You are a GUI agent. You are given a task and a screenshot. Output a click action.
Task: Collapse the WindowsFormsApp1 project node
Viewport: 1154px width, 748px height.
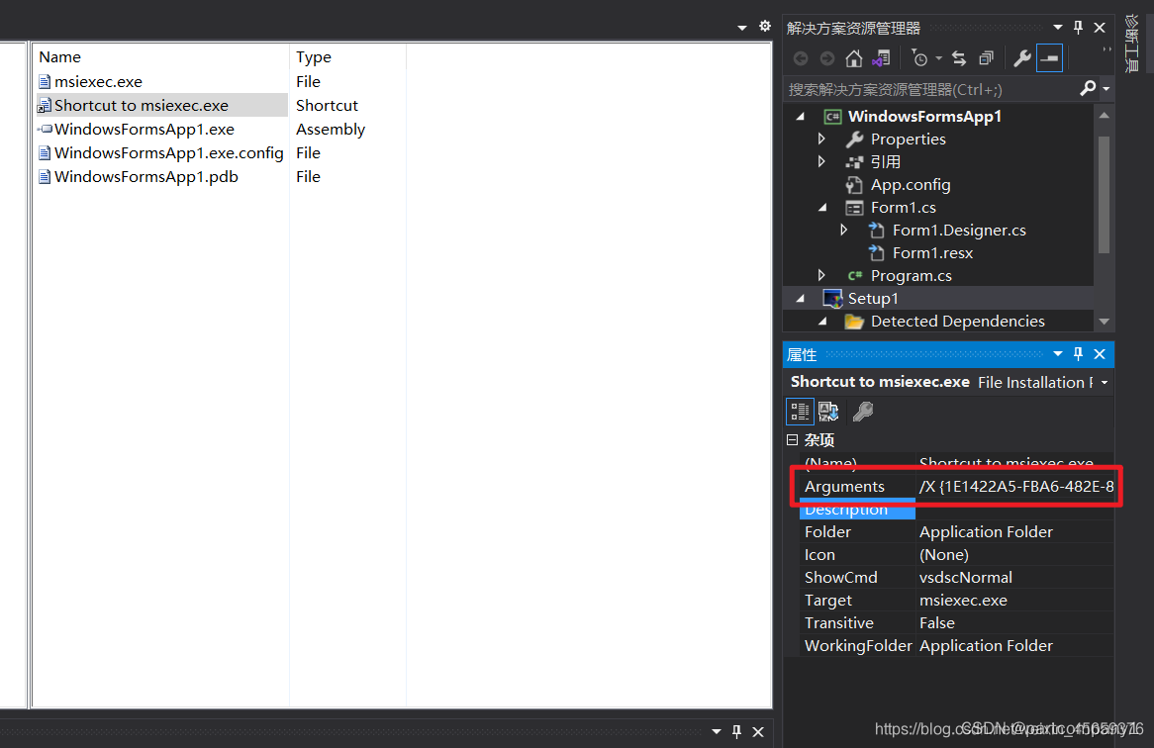tap(801, 116)
